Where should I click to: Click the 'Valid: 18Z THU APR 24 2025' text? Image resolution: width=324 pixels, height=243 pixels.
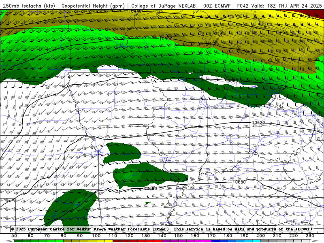click(x=287, y=6)
